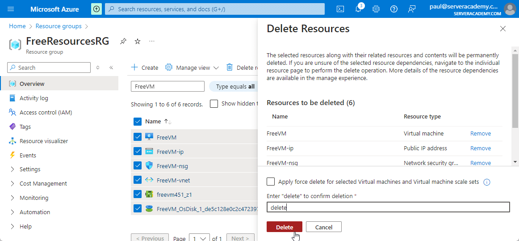The height and width of the screenshot is (241, 519).
Task: Open the Azure portal hamburger menu
Action: tap(11, 9)
